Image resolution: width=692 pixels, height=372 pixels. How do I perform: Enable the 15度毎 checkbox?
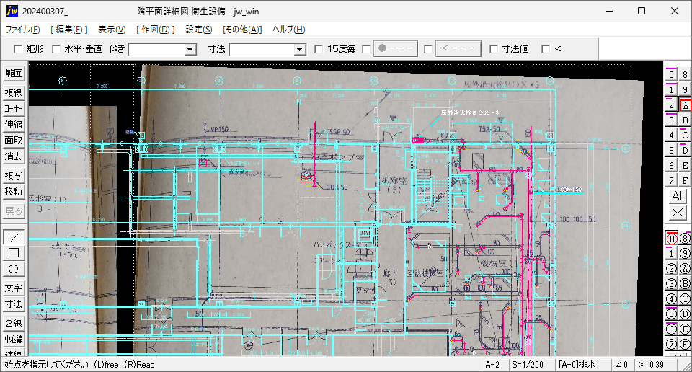[x=319, y=49]
